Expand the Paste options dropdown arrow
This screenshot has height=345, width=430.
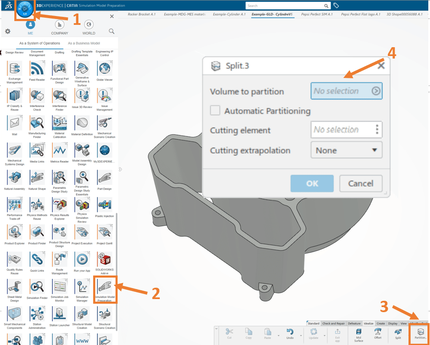(278, 335)
